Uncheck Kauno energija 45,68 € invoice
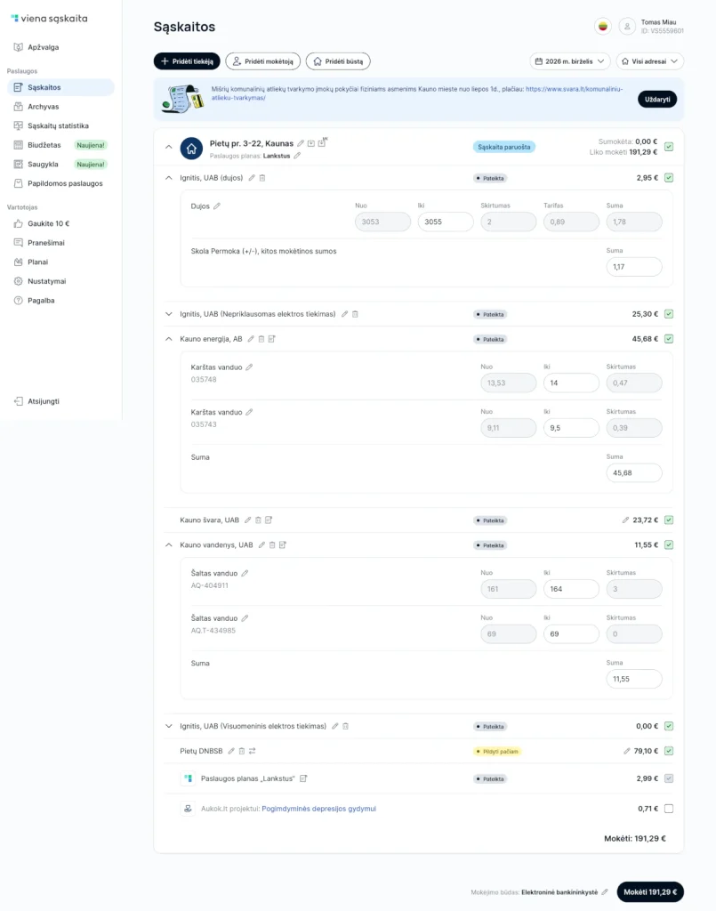The width and height of the screenshot is (716, 911). coord(669,339)
